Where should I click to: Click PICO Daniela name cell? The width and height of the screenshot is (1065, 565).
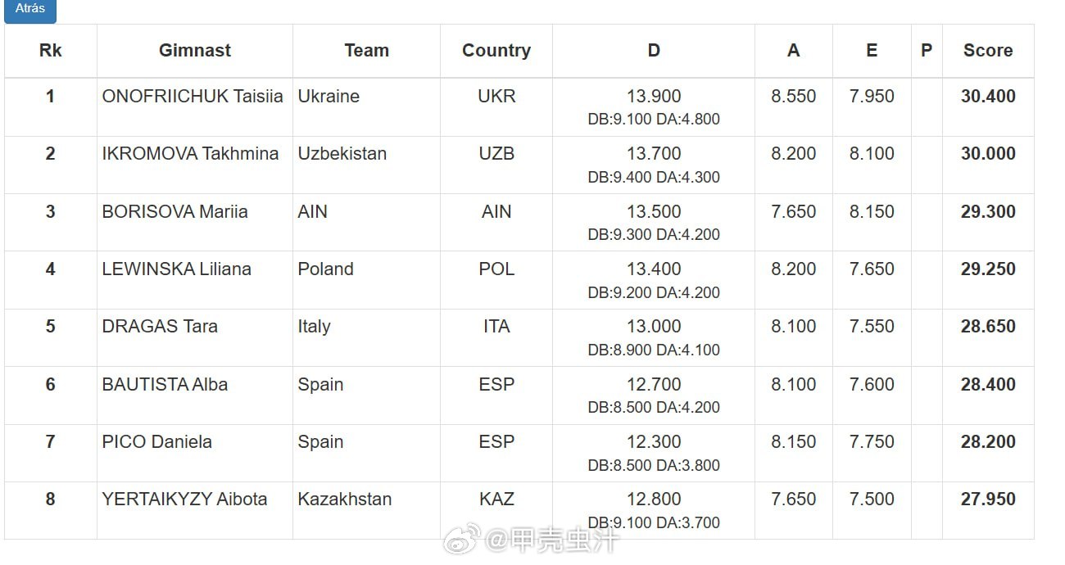coord(156,442)
